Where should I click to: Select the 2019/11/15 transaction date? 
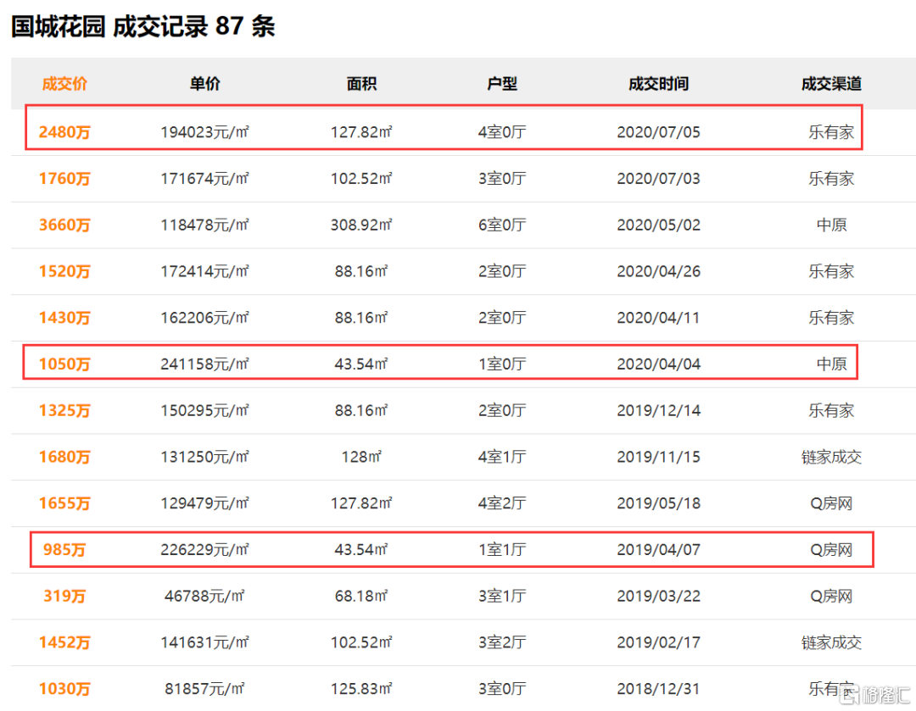pyautogui.click(x=658, y=458)
